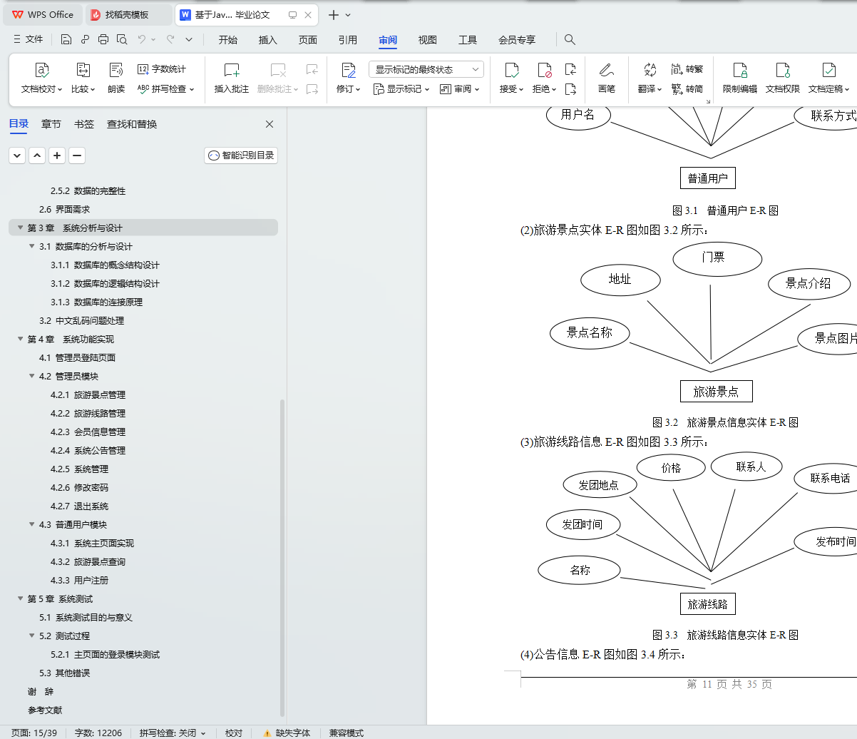The height and width of the screenshot is (739, 857).
Task: Click the print icon in quick access toolbar
Action: 103,39
